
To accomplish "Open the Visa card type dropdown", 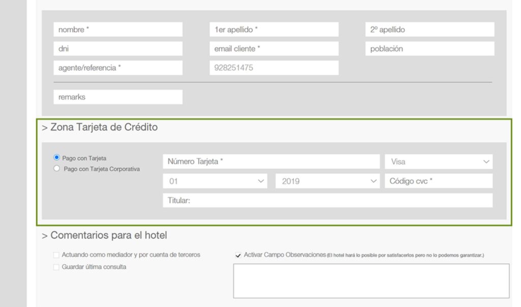I will pos(439,161).
